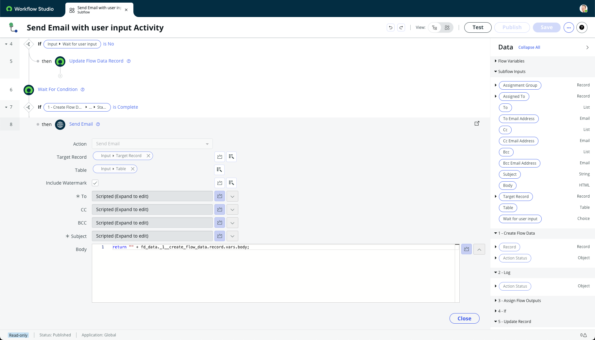The width and height of the screenshot is (595, 340).
Task: Switch to tree list view icon
Action: [434, 27]
